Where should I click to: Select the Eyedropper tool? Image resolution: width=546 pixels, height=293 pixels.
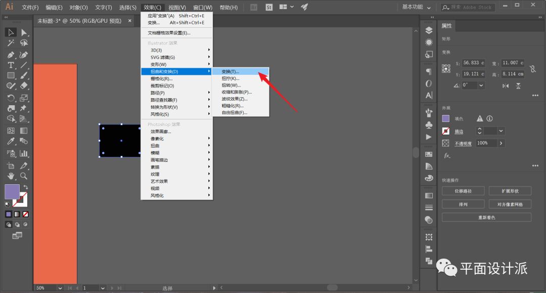[x=11, y=141]
